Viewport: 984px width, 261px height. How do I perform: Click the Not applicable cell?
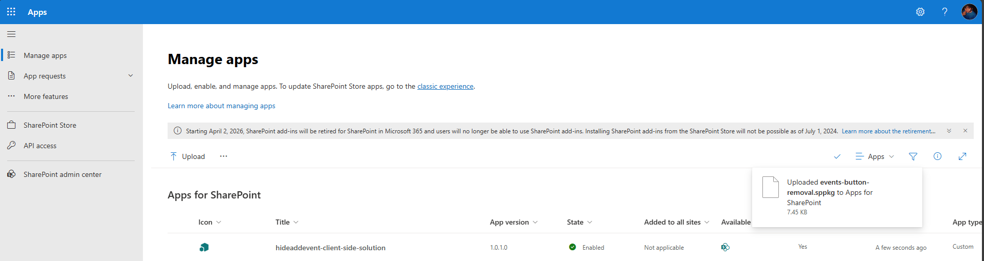664,248
